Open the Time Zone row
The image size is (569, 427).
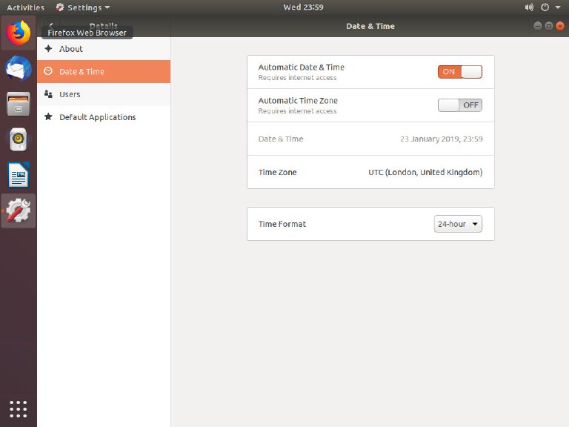pos(370,172)
